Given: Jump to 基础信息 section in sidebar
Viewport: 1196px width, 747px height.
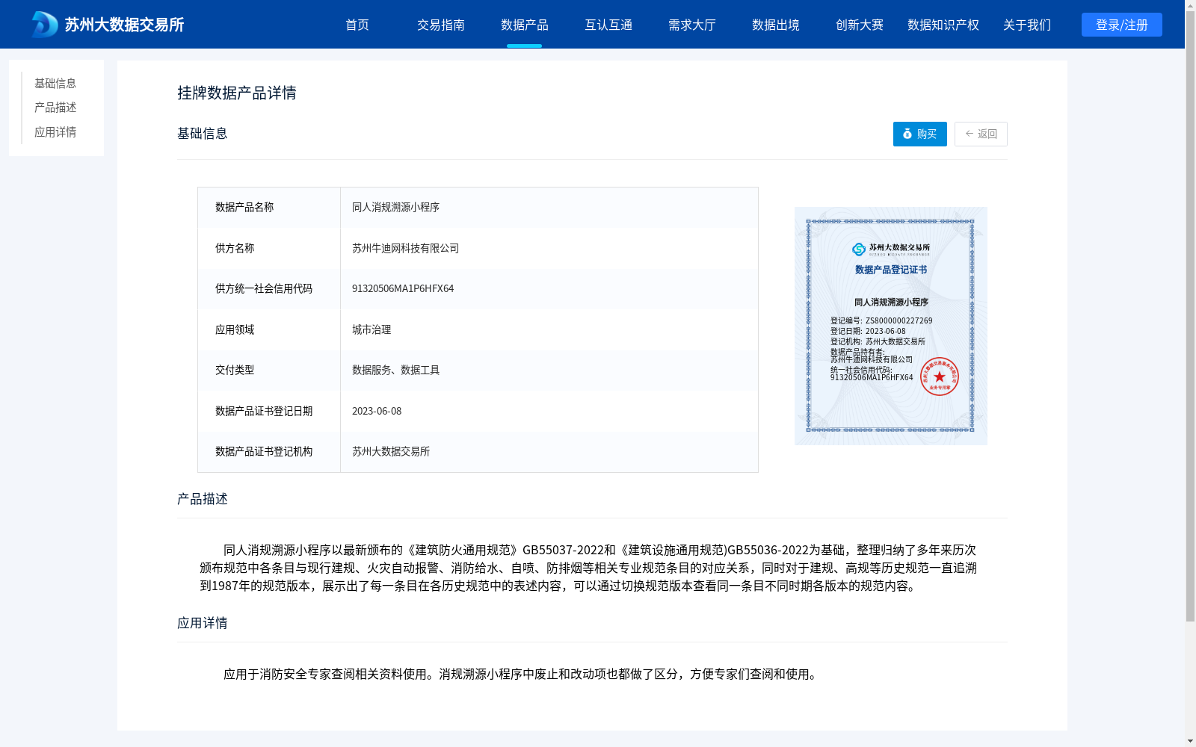Looking at the screenshot, I should [x=55, y=83].
